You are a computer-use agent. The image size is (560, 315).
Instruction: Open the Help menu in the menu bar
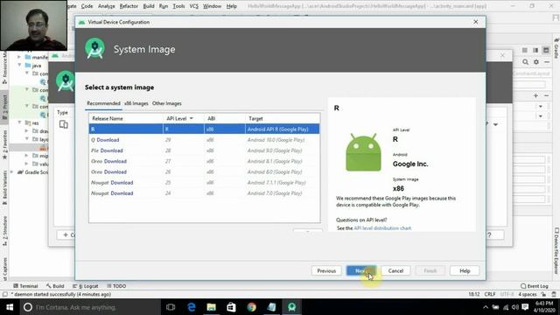click(x=231, y=6)
